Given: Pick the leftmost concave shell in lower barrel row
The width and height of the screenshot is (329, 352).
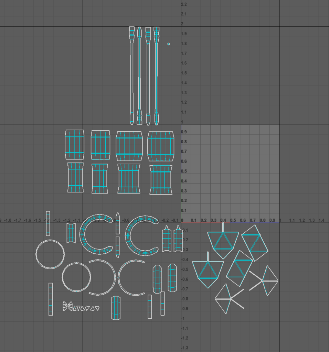Looking at the screenshot, I should pyautogui.click(x=75, y=177).
